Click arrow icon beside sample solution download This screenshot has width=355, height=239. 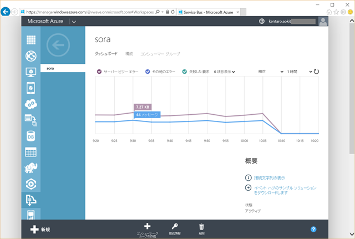248,187
